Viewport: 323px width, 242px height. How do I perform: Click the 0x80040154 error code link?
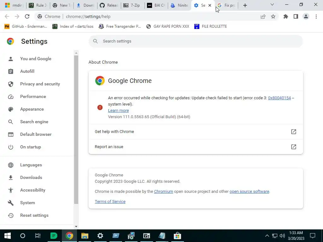click(279, 98)
